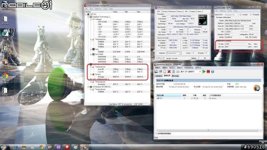Viewport: 267px width, 150px height.
Task: Switch to BurnInTest via last taskbar icon
Action: pos(84,147)
